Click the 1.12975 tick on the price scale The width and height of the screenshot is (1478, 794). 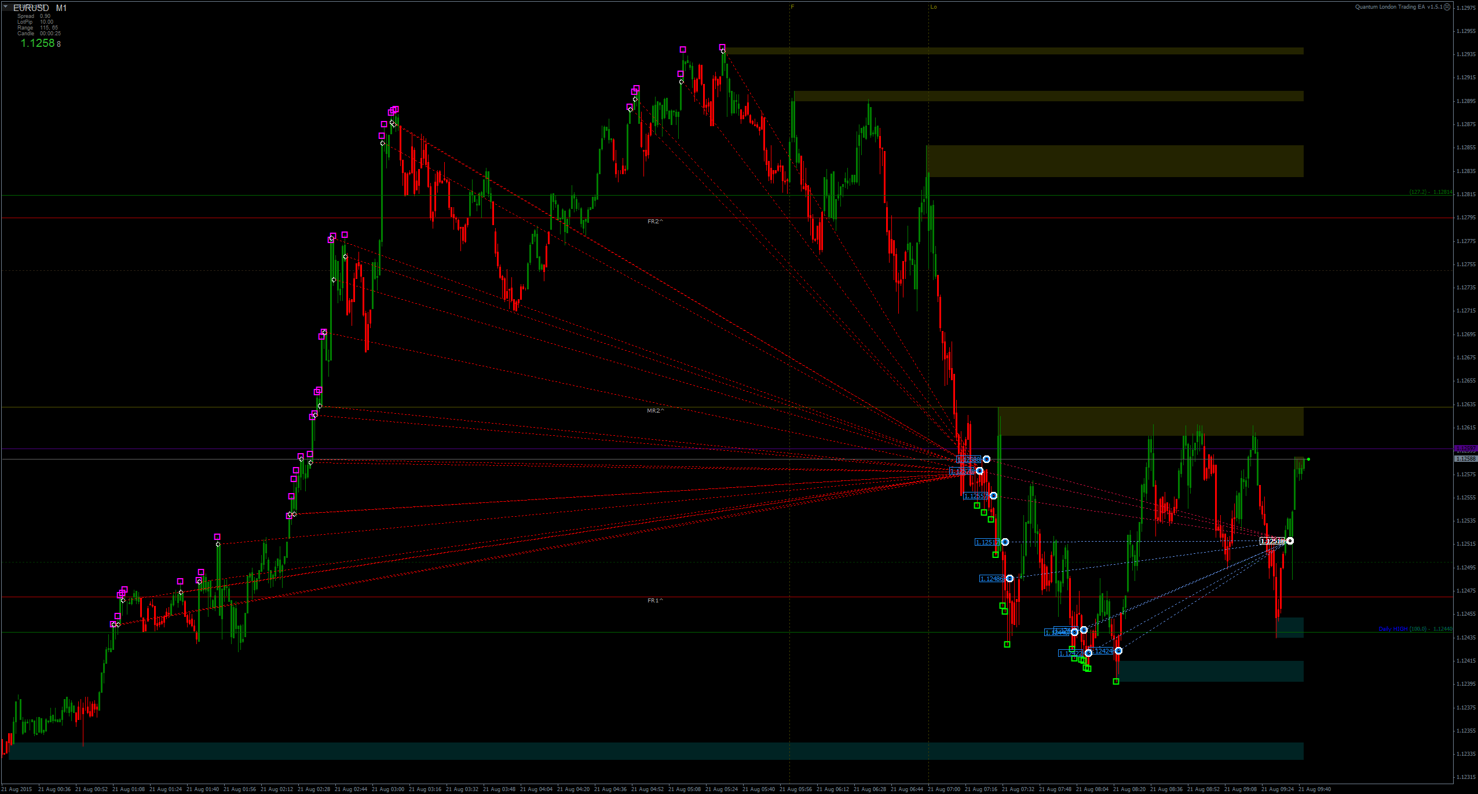click(1466, 8)
